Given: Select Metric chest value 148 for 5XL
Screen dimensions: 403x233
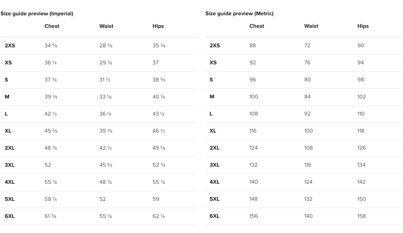Looking at the screenshot, I should pos(253,199).
